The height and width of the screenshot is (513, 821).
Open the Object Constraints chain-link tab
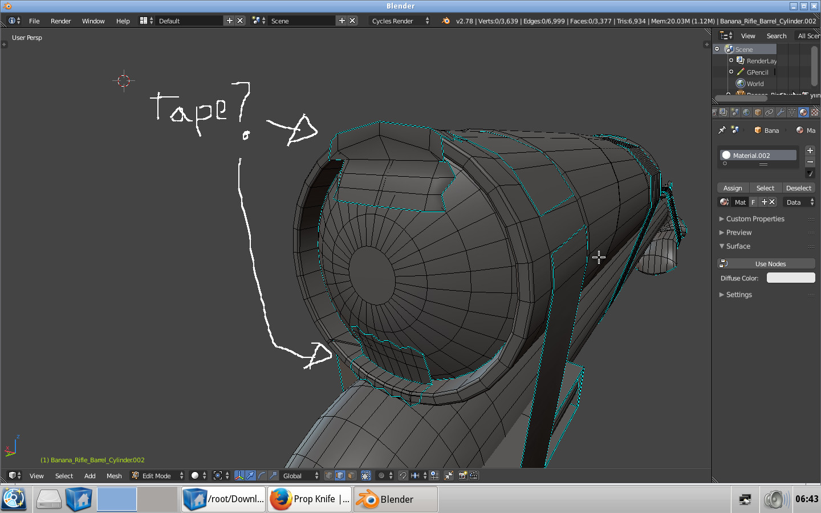click(x=769, y=112)
